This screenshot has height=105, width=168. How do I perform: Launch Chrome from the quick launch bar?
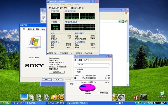18,103
